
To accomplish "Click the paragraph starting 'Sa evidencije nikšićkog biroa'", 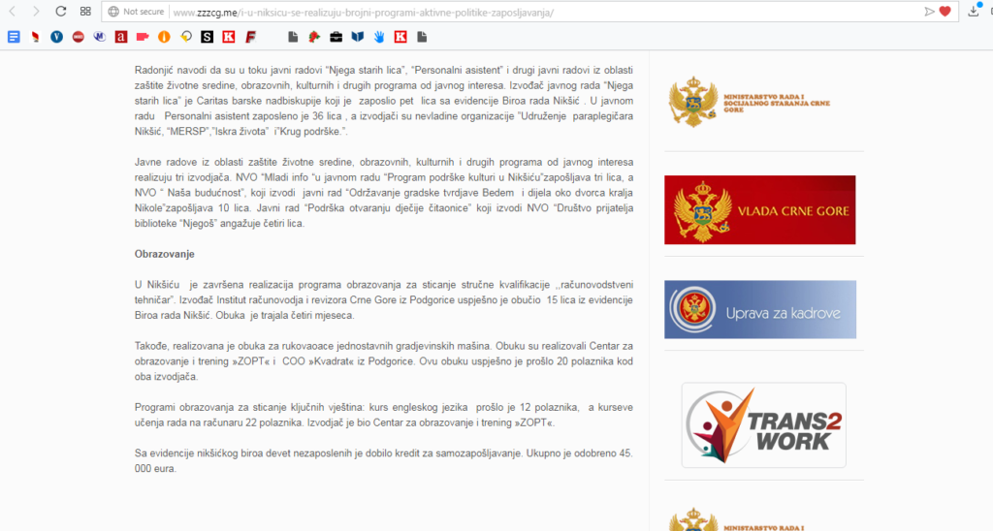I will [384, 460].
